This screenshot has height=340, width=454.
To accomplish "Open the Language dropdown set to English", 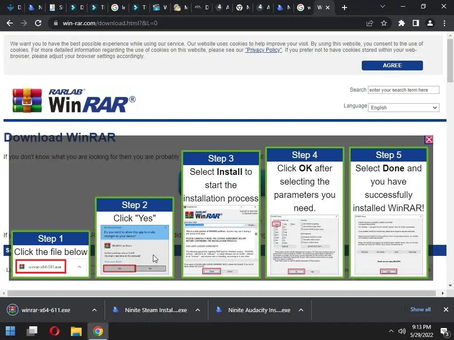I will coord(403,108).
